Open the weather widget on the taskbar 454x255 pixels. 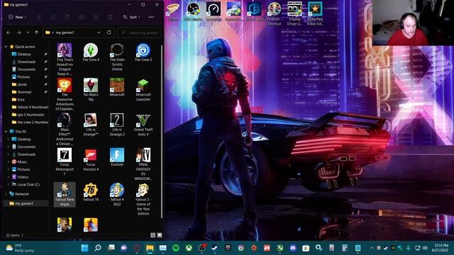pos(21,248)
